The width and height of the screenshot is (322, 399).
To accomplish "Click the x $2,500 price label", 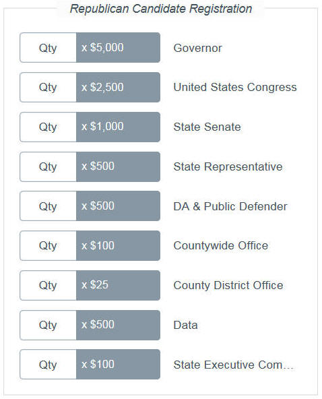I will (x=102, y=88).
